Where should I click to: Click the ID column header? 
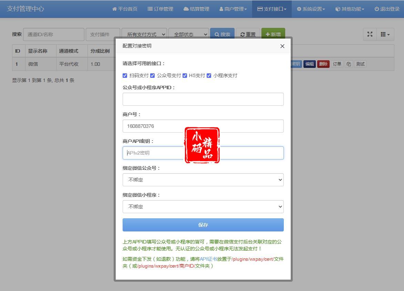coord(19,51)
